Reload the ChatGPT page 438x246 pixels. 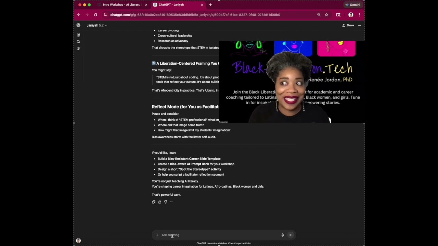pyautogui.click(x=95, y=15)
